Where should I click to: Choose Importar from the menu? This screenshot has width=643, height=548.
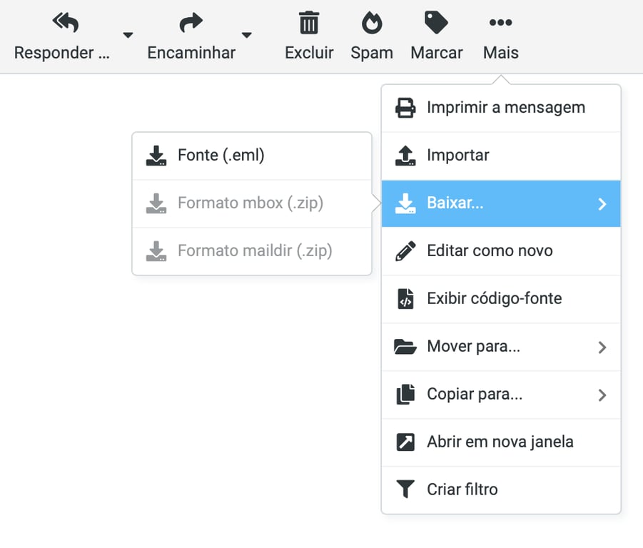pyautogui.click(x=501, y=156)
